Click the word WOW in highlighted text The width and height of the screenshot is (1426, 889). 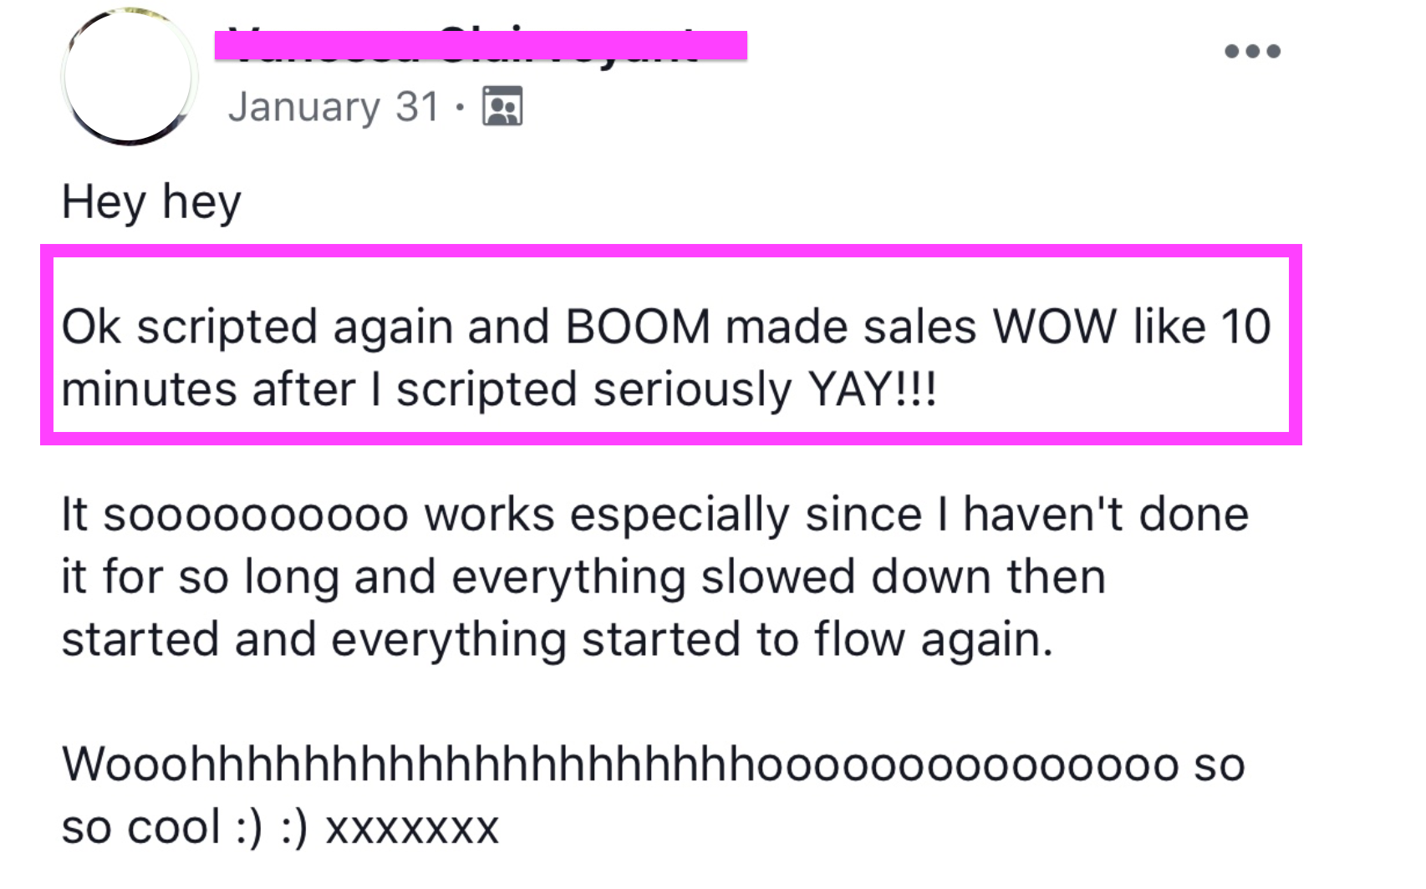click(1054, 326)
